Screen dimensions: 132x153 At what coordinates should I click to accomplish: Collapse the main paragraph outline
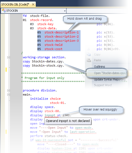point(9,95)
